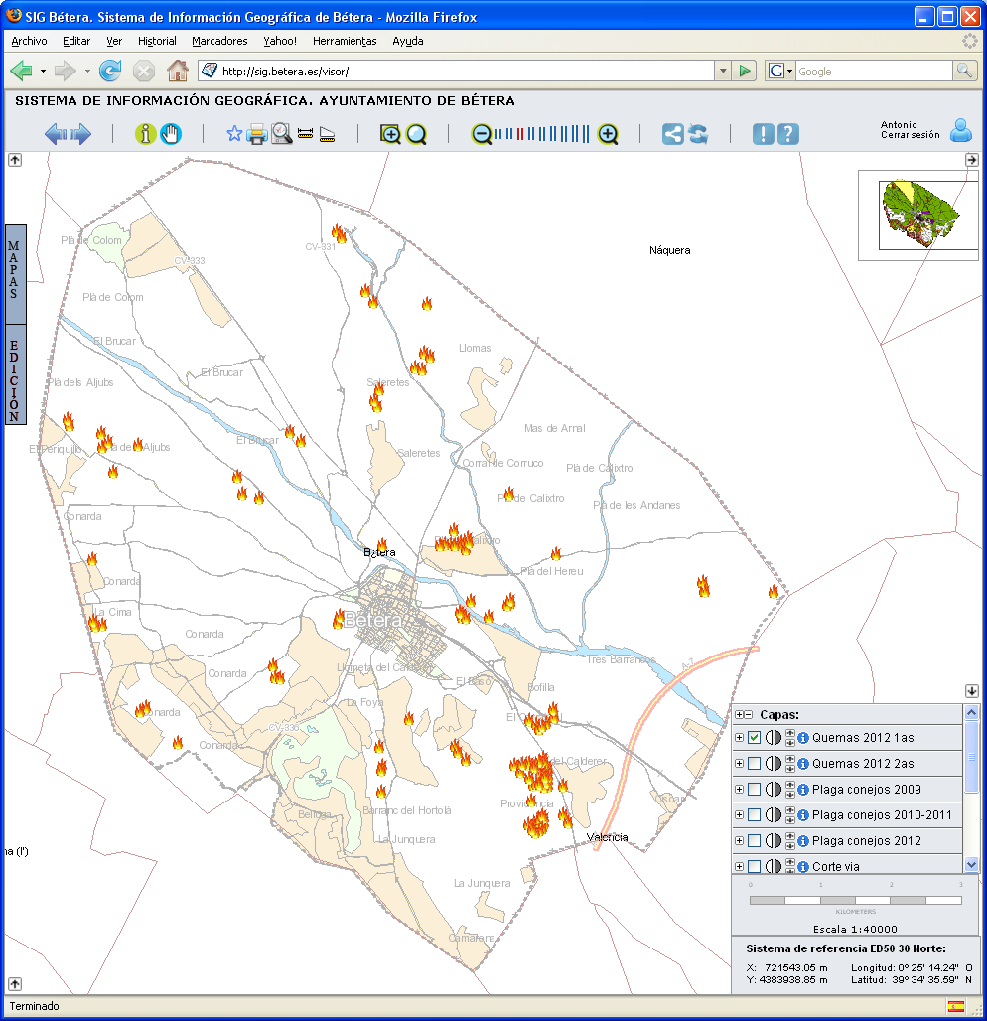Open the Marcadores menu
The width and height of the screenshot is (987, 1021).
coord(219,41)
